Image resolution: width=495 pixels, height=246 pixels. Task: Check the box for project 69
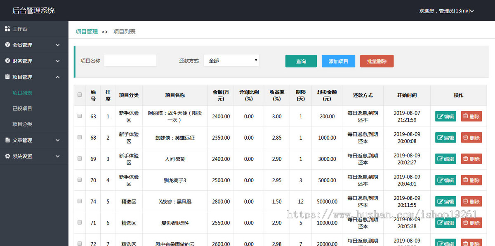click(80, 158)
